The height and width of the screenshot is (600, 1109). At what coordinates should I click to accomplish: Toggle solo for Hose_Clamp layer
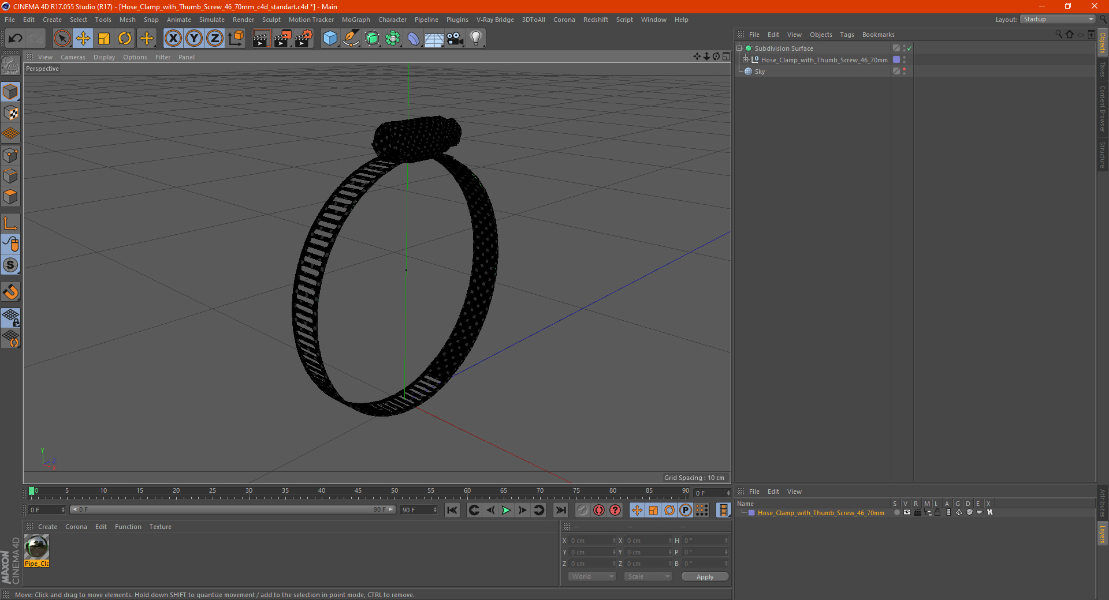click(x=897, y=512)
